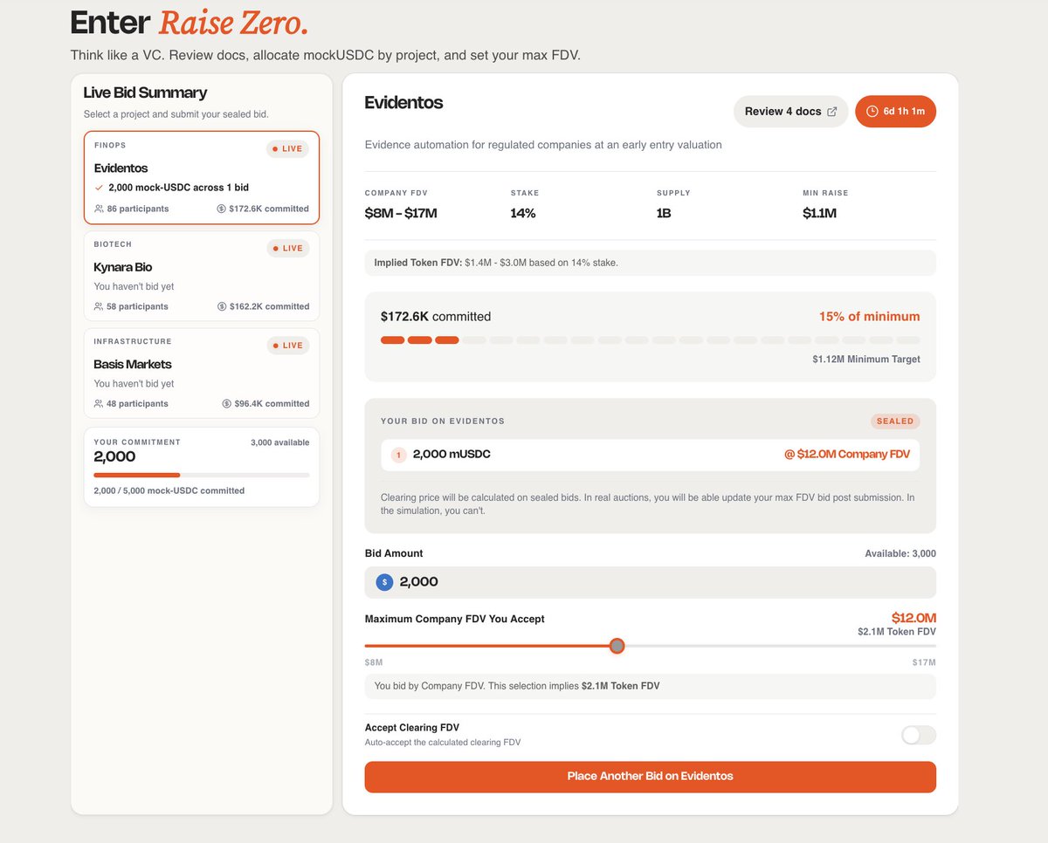The image size is (1048, 843).
Task: Click the Your Commitment progress bar
Action: (202, 475)
